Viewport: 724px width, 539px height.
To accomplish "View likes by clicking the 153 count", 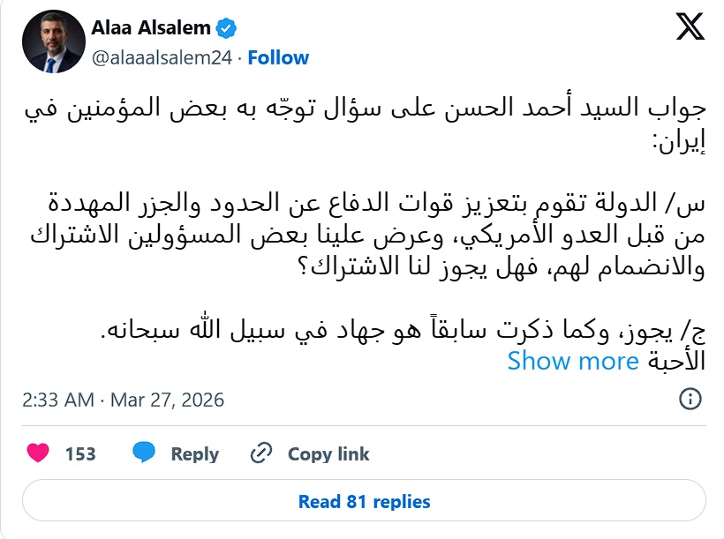I will [79, 453].
